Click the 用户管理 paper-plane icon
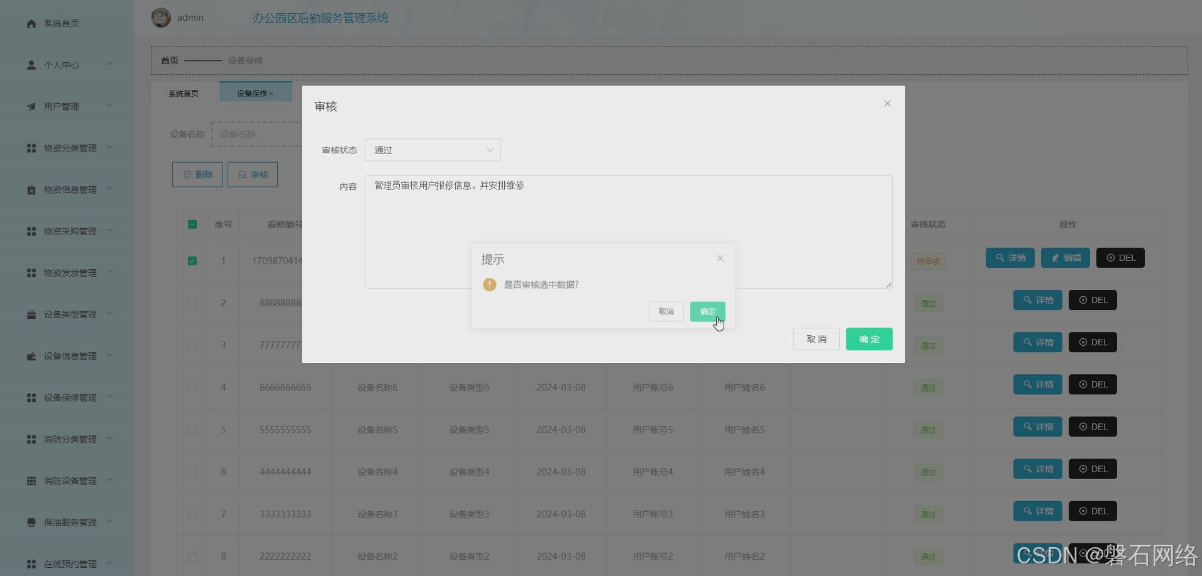 point(31,106)
